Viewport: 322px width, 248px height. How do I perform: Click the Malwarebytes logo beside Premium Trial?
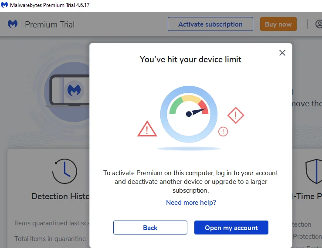[13, 24]
